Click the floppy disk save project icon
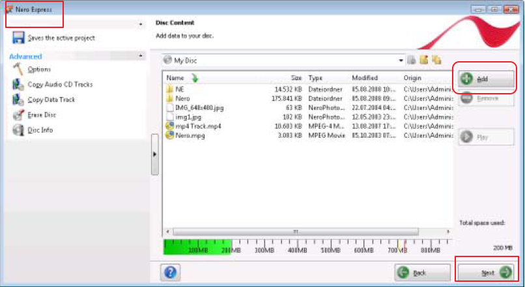525x287 pixels. 18,38
